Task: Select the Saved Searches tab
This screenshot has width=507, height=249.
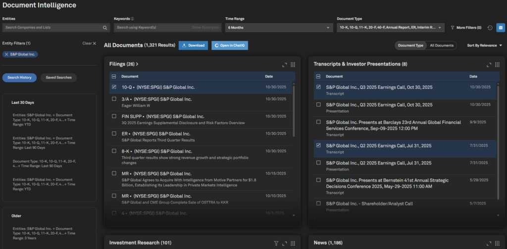Action: tap(58, 78)
